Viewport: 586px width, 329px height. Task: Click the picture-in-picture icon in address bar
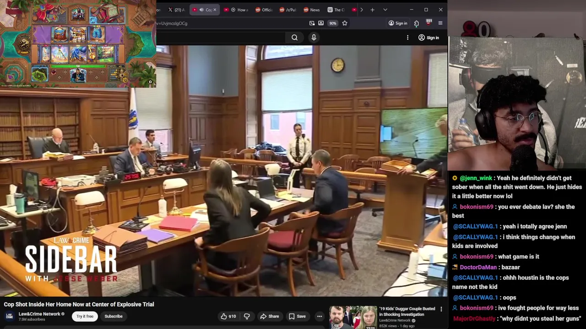[x=312, y=23]
